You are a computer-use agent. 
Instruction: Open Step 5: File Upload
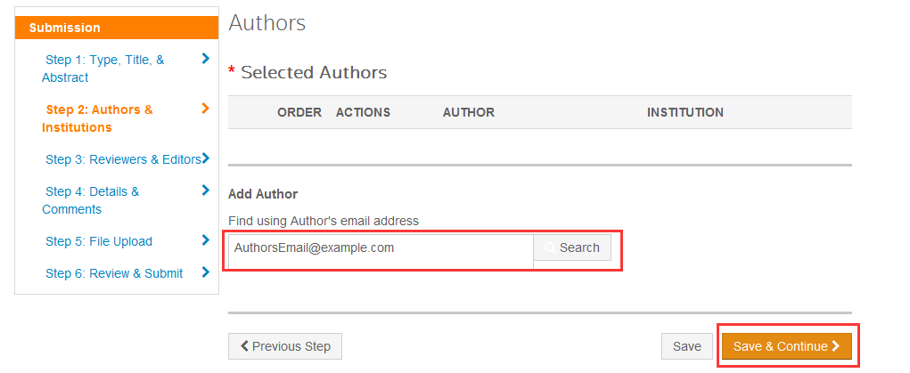pyautogui.click(x=98, y=241)
